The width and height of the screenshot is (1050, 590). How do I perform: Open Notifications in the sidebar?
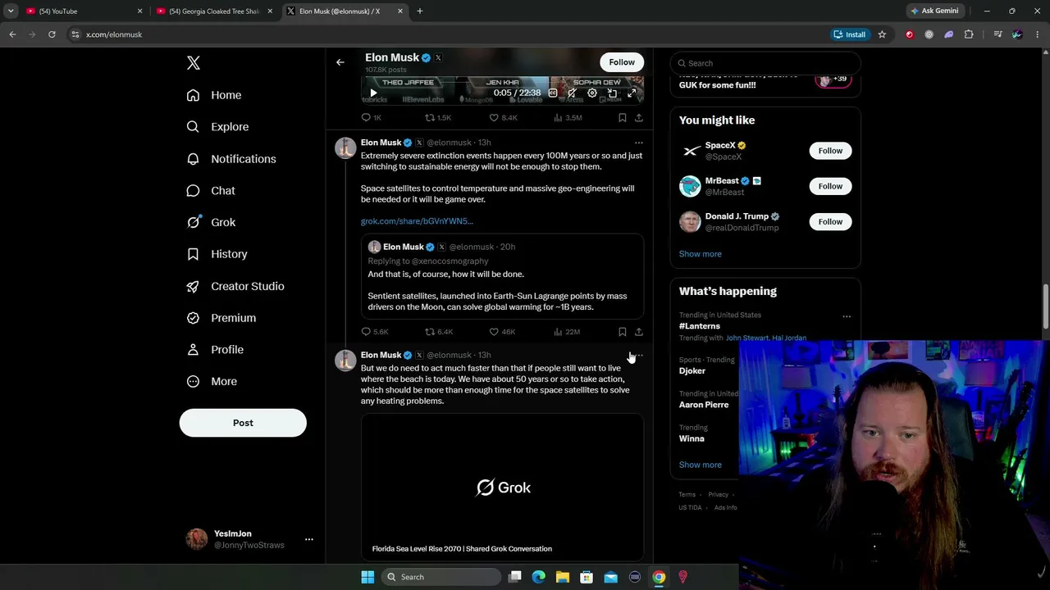231,159
